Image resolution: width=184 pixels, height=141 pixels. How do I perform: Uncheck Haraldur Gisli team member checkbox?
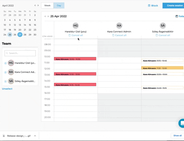[5, 63]
